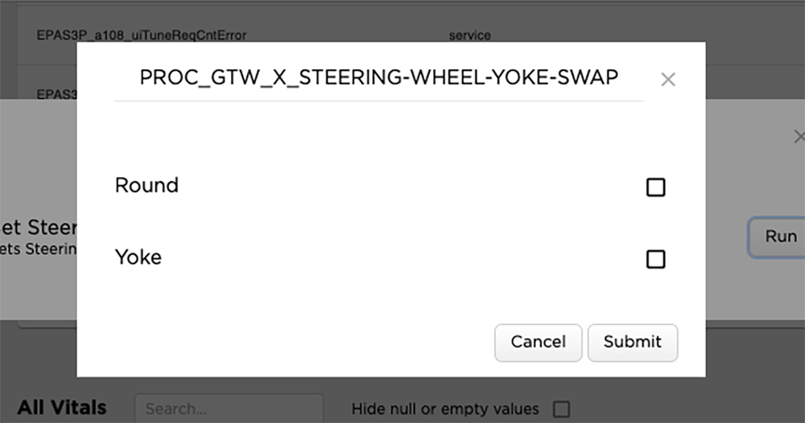Click the Yoke option label
805x423 pixels.
138,257
